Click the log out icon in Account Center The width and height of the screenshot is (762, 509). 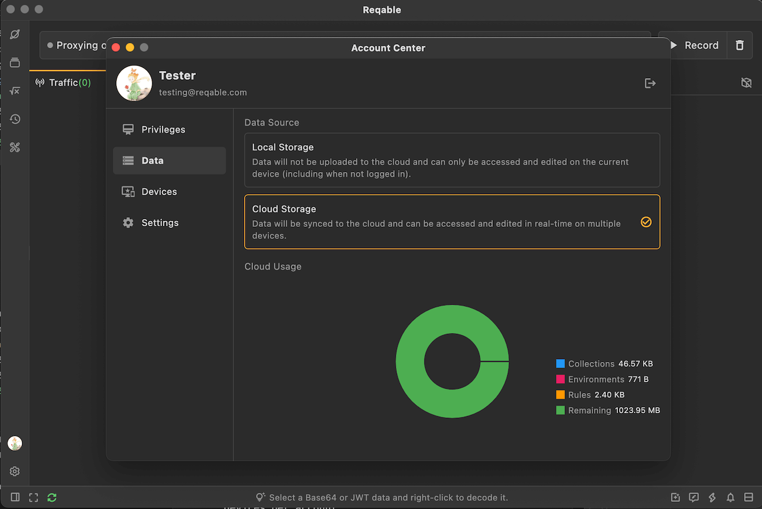650,83
